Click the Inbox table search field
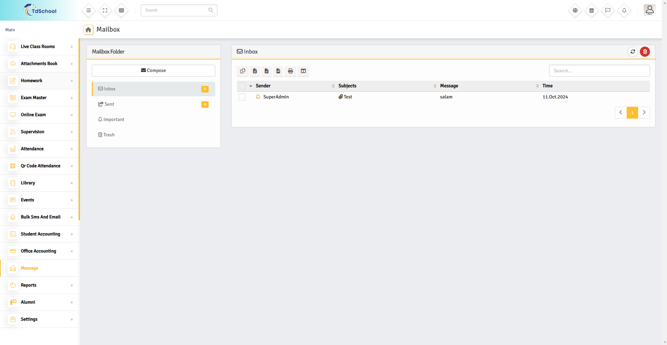The height and width of the screenshot is (345, 667). coord(599,71)
